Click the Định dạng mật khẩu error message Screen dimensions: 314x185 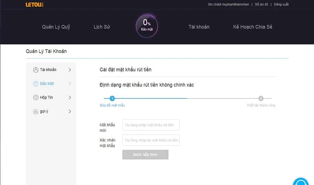(x=147, y=85)
